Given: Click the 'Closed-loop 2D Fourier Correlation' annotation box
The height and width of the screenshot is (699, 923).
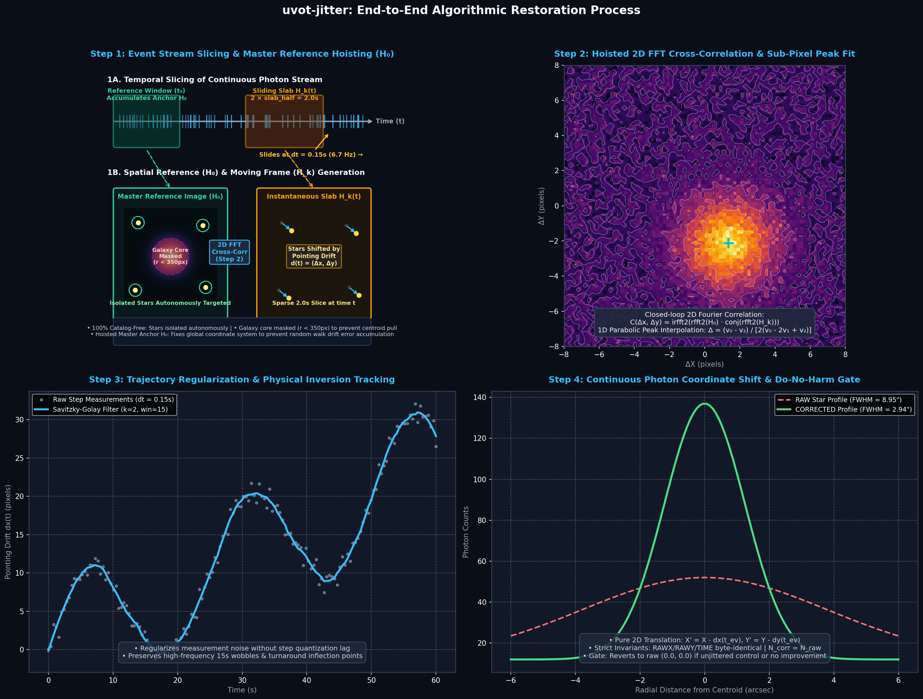Looking at the screenshot, I should [x=704, y=322].
